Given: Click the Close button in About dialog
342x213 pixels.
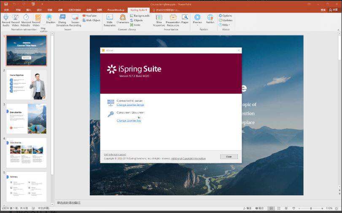Looking at the screenshot, I should pos(229,157).
